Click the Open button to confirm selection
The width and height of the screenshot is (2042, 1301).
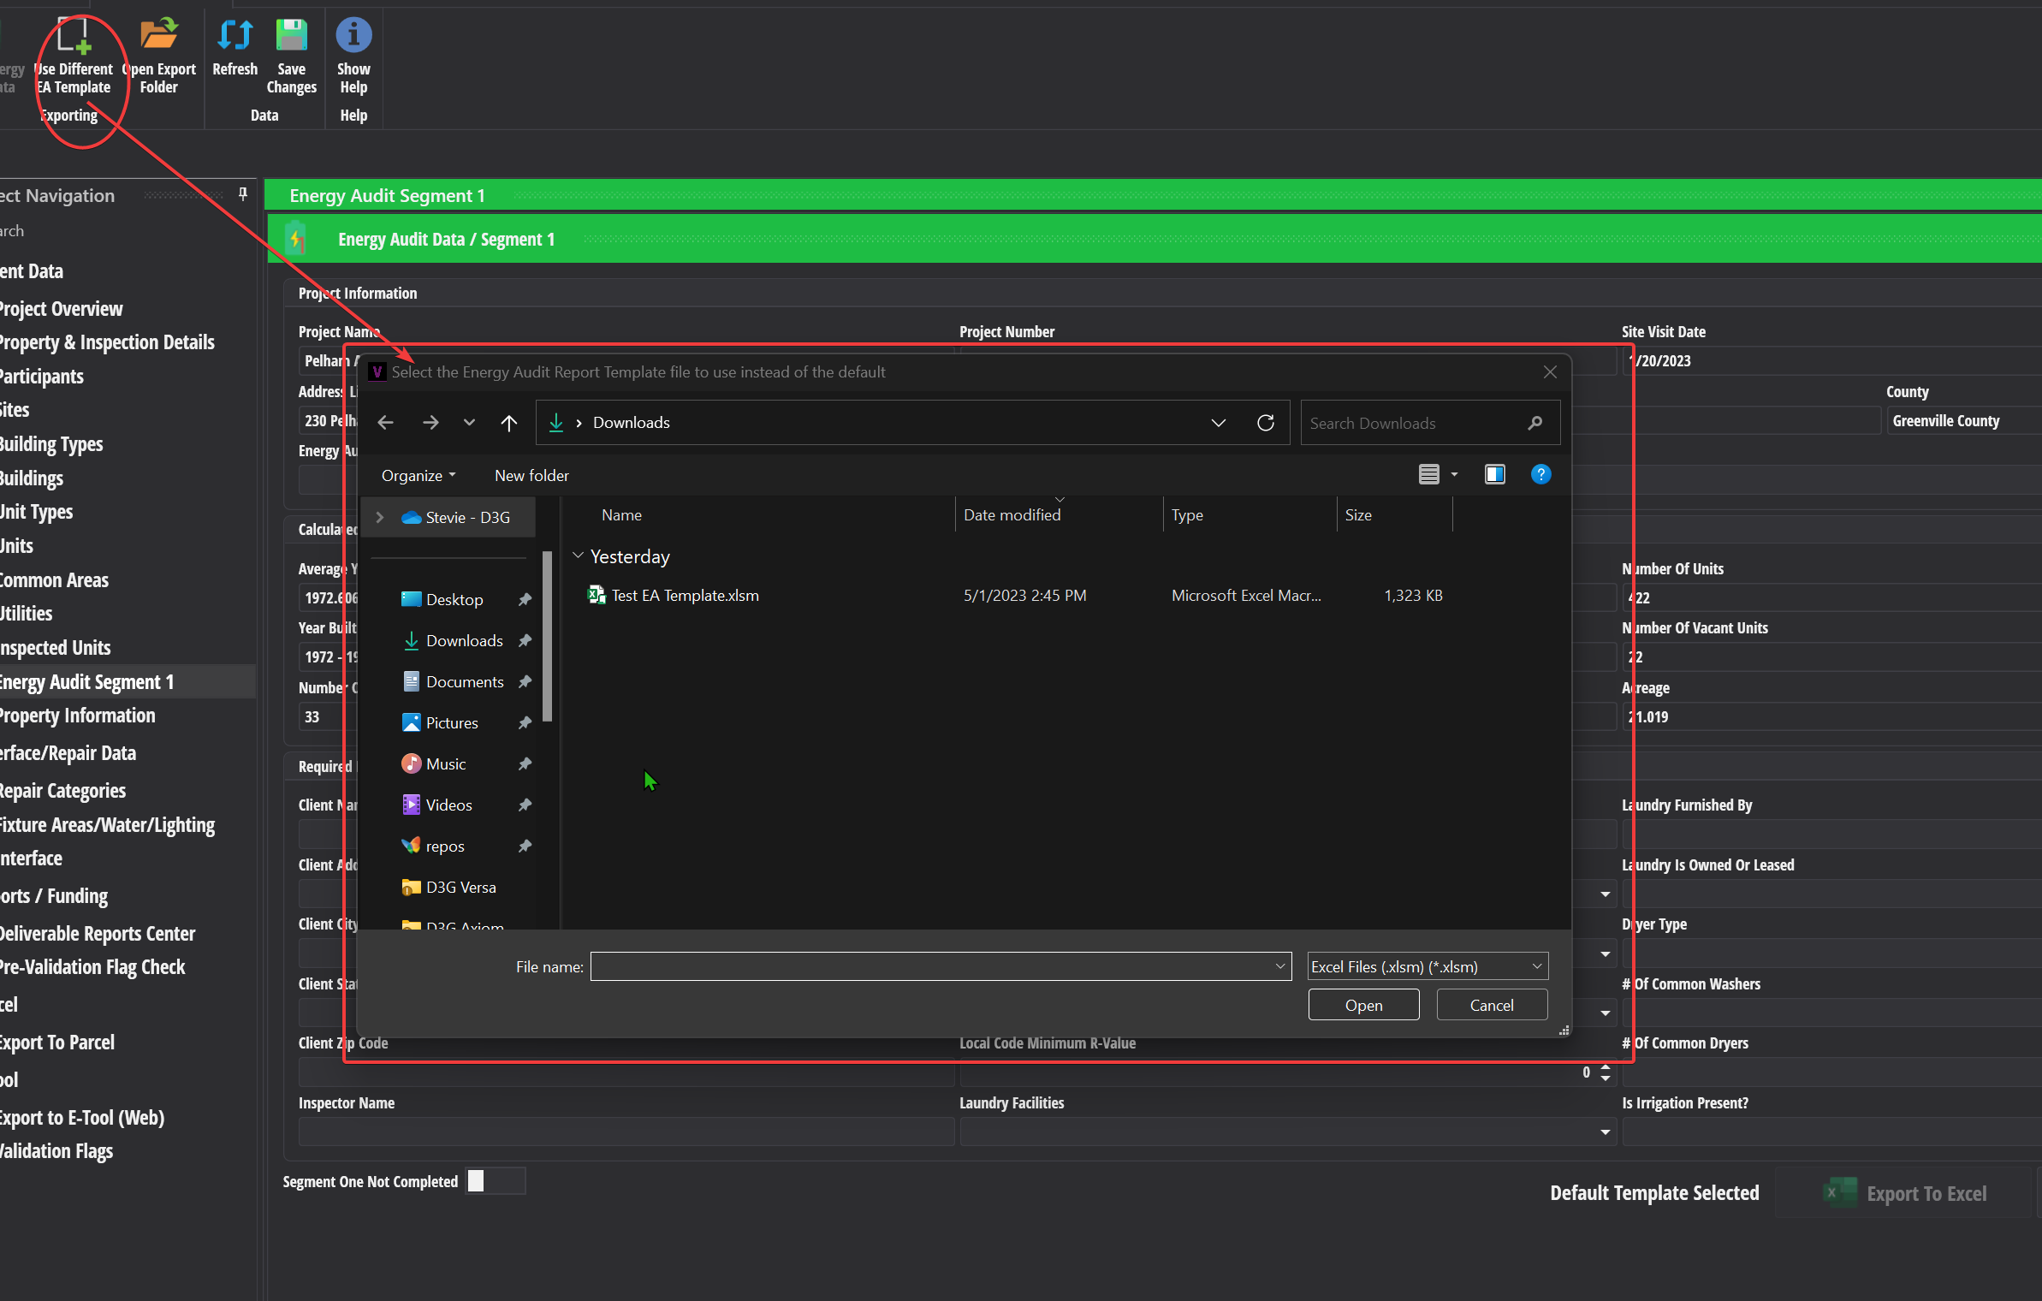(x=1362, y=1004)
